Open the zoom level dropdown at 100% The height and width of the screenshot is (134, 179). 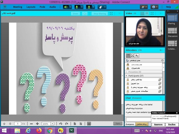tap(53, 124)
